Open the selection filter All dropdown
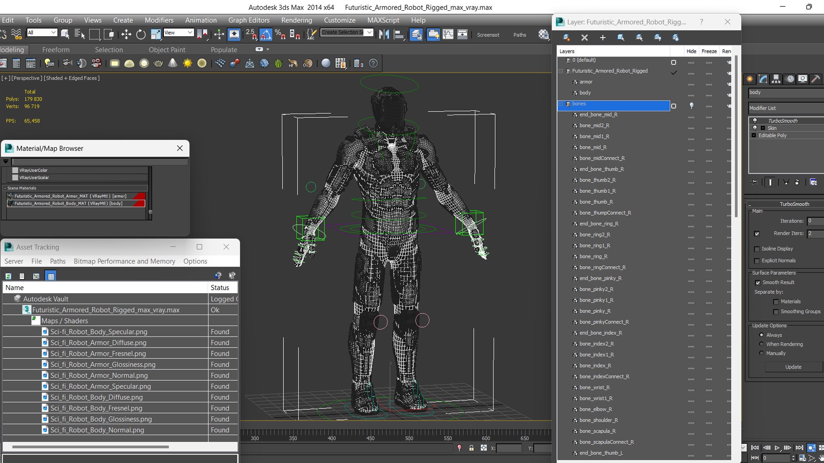 pos(42,33)
